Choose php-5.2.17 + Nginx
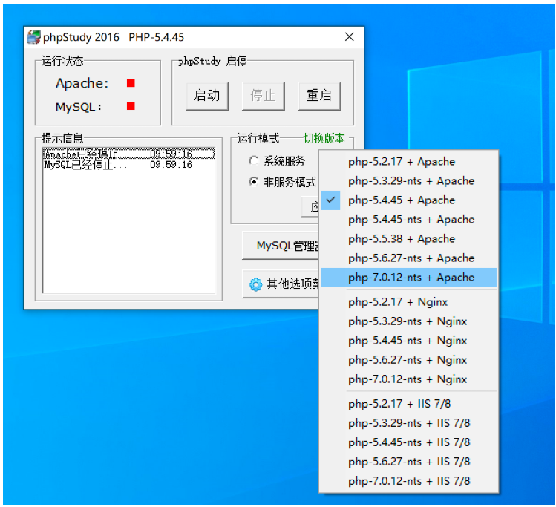The height and width of the screenshot is (507, 556). coord(408,302)
